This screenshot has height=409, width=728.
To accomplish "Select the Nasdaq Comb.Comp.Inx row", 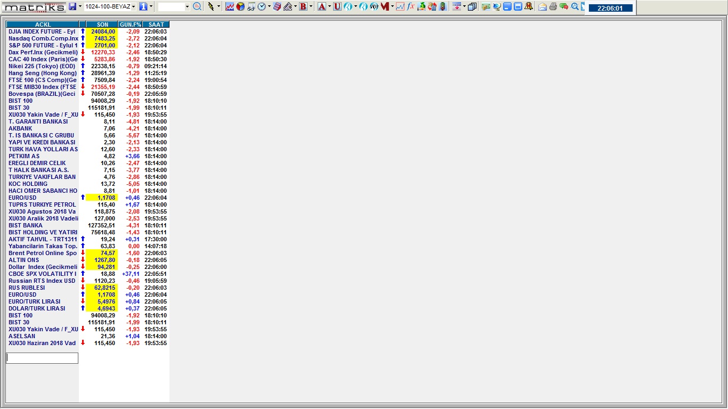I will coord(88,38).
